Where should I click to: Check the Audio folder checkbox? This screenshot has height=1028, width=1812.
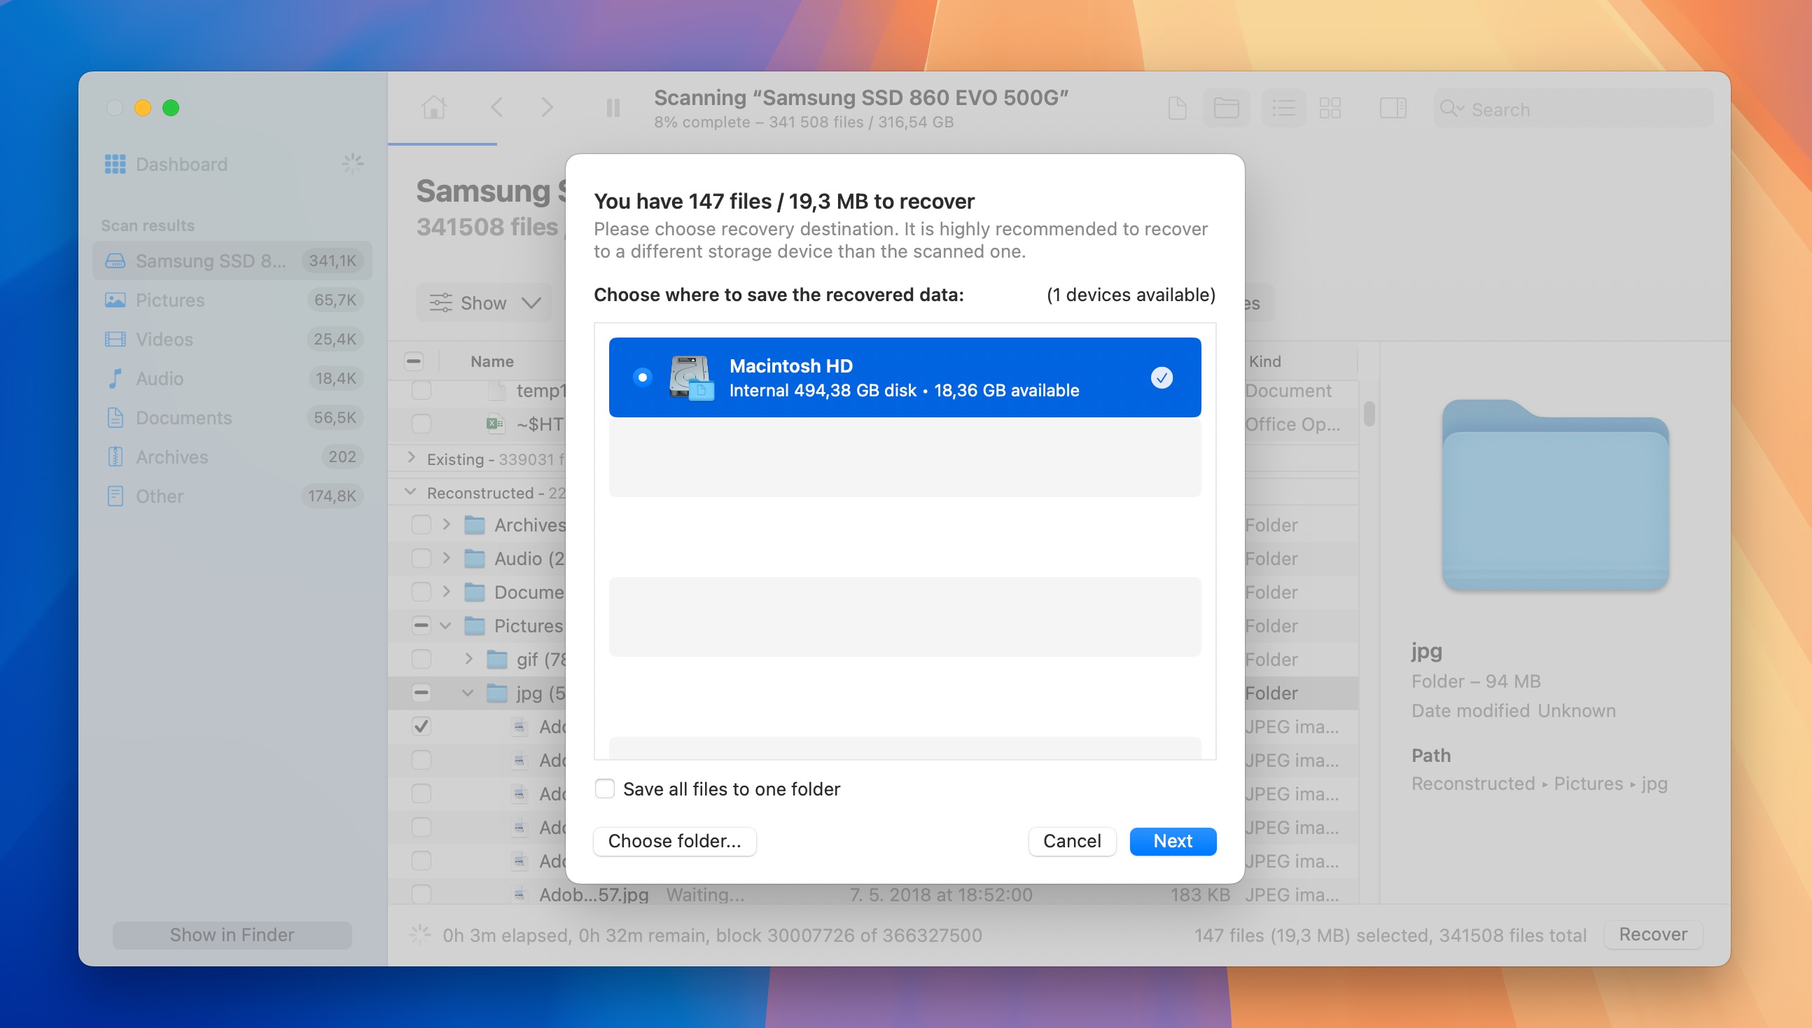click(421, 559)
